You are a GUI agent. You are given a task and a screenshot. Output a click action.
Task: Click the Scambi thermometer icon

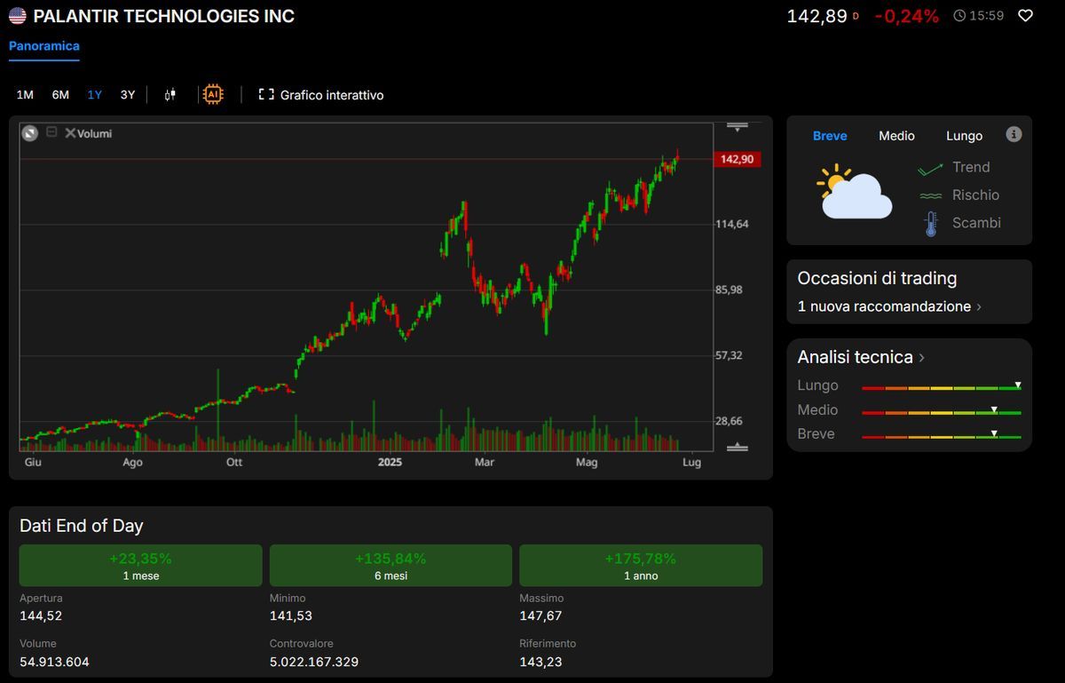(930, 224)
